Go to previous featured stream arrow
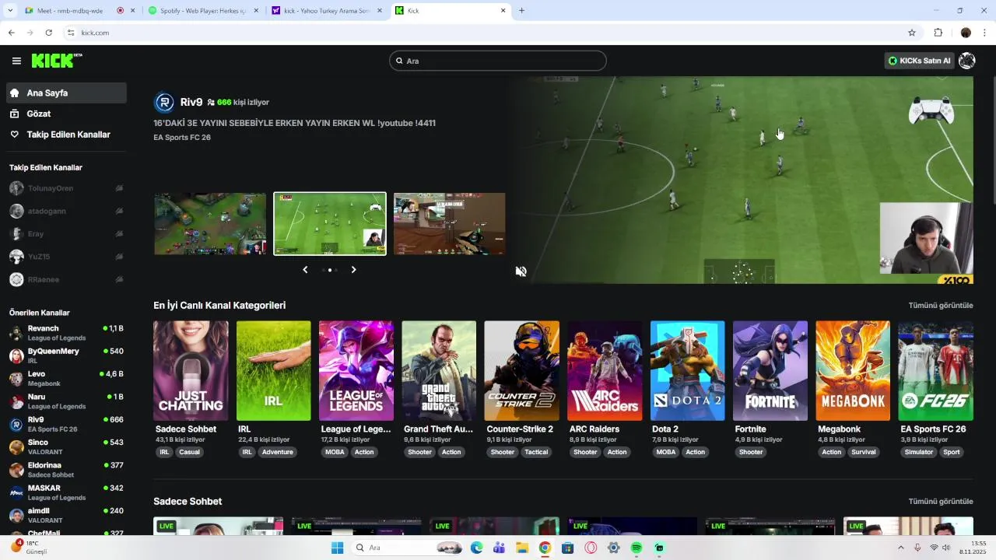This screenshot has width=996, height=560. coord(305,270)
